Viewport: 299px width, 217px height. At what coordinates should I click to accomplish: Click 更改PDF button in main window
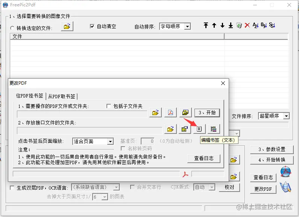pyautogui.click(x=263, y=189)
